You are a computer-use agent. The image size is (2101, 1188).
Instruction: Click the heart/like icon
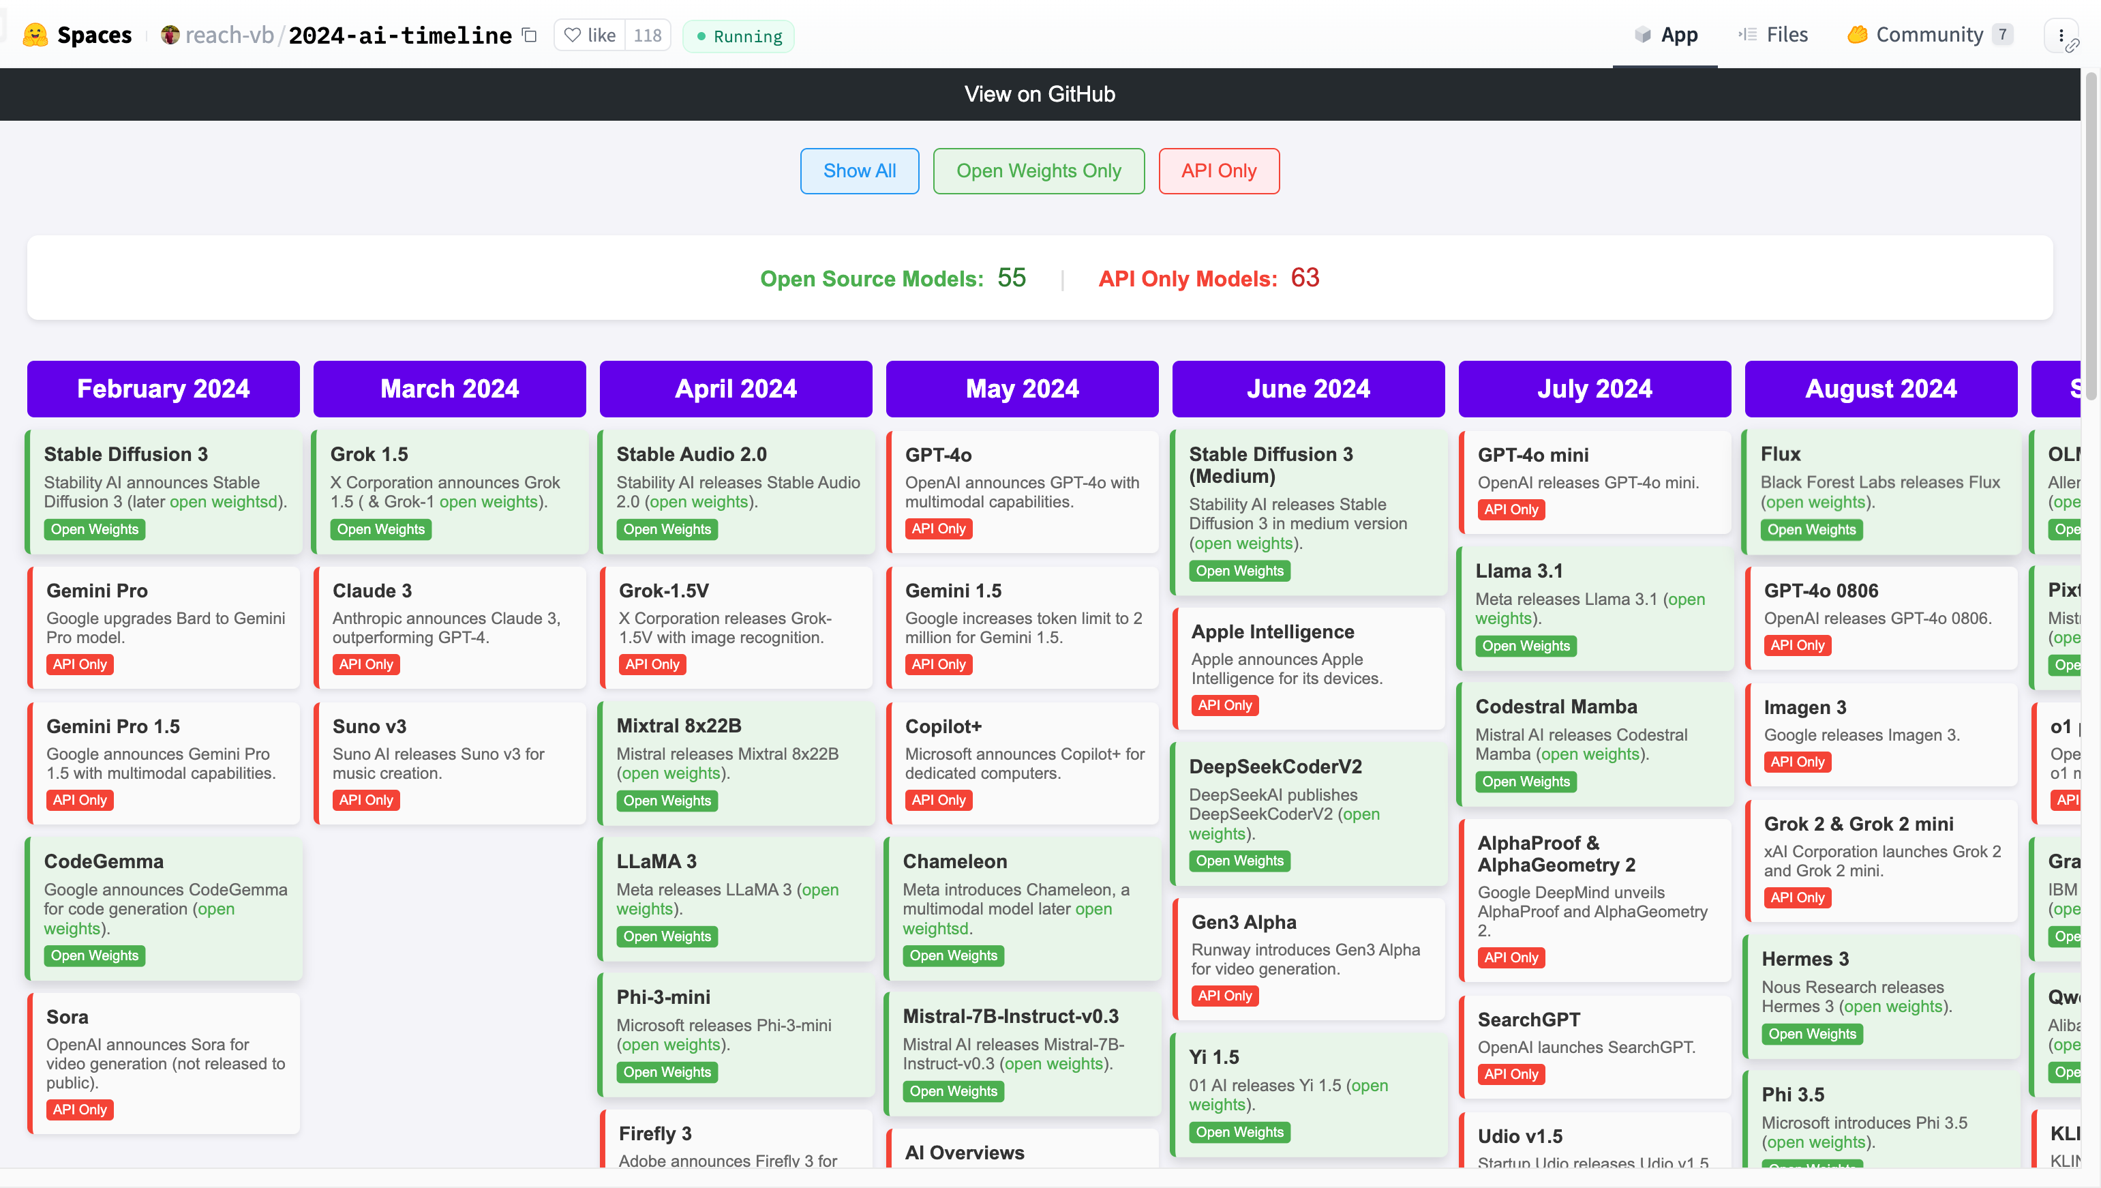573,33
